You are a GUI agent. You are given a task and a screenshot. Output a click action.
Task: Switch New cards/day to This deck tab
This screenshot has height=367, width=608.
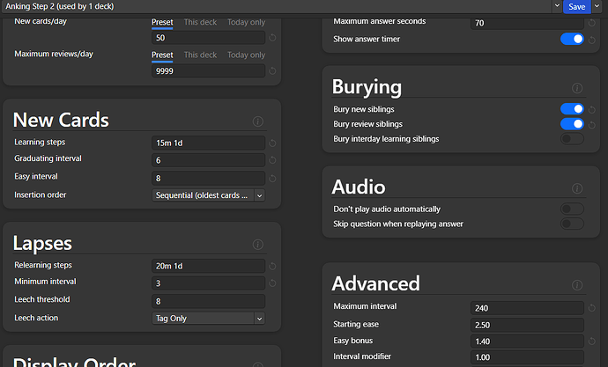tap(199, 21)
